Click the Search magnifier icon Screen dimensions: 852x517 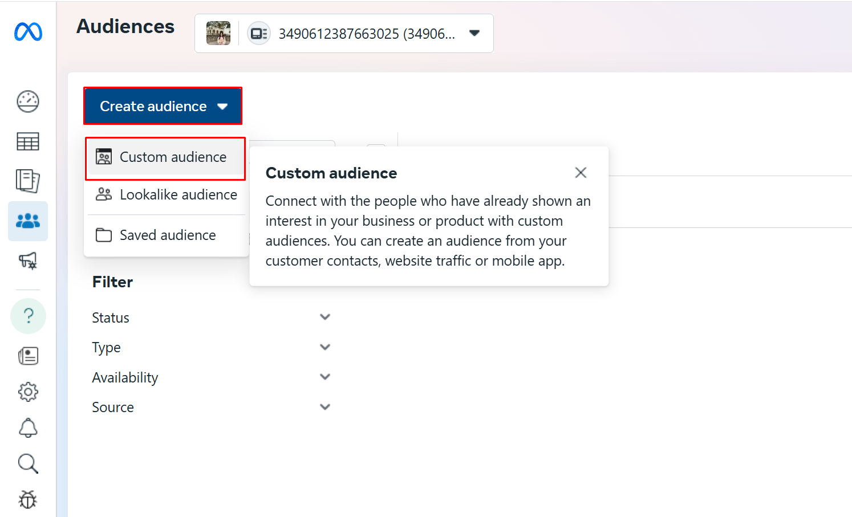click(x=28, y=464)
